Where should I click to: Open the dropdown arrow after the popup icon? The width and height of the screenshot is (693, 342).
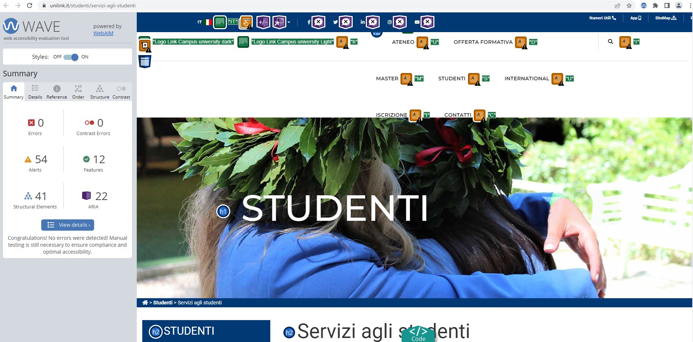289,22
